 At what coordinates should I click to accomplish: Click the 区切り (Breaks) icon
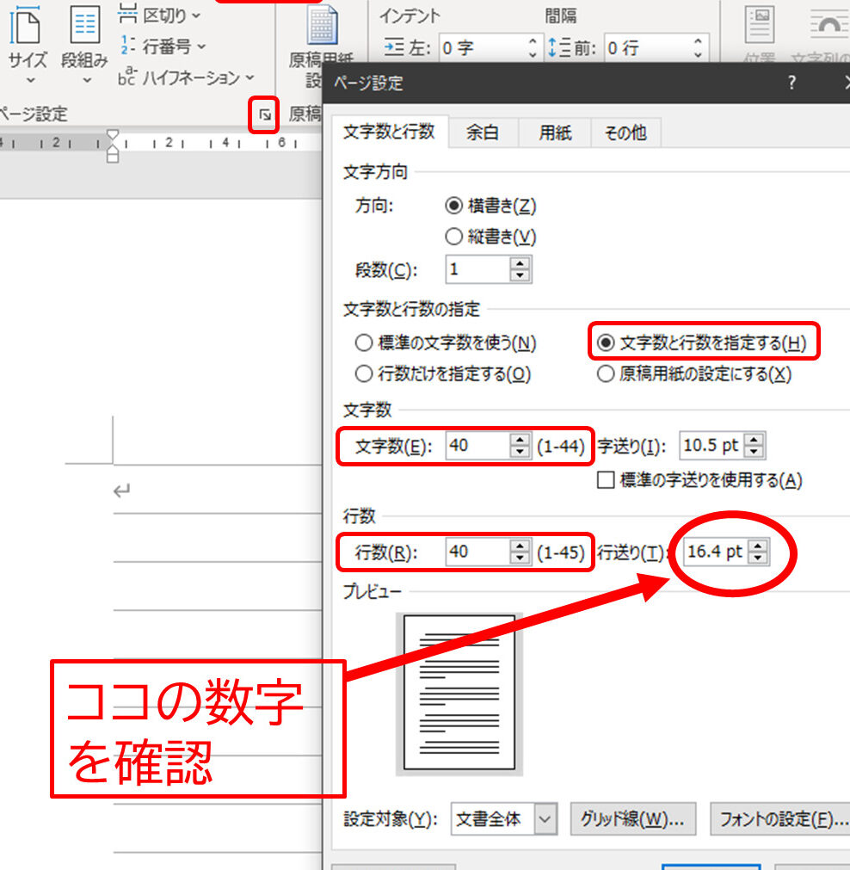(x=157, y=15)
